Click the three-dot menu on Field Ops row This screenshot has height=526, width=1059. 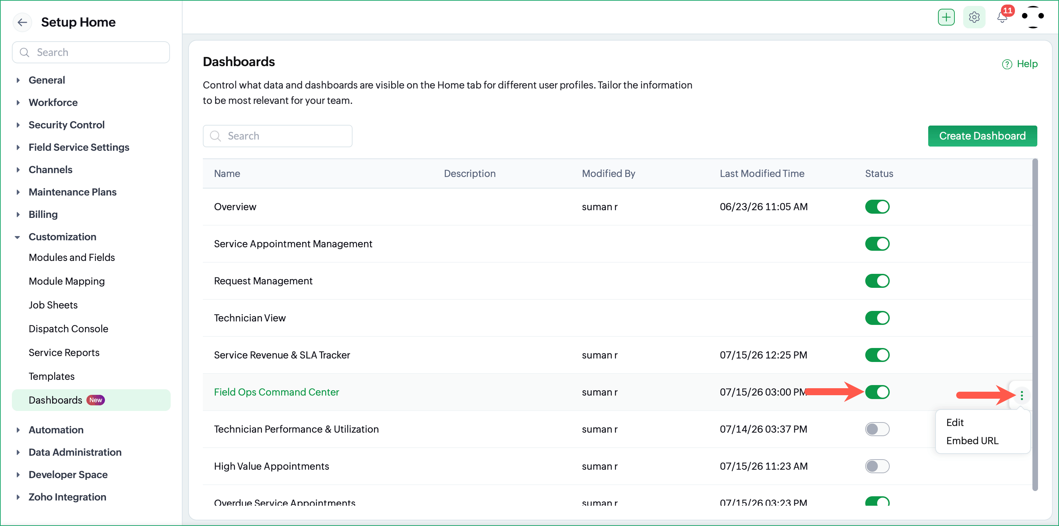pyautogui.click(x=1022, y=395)
